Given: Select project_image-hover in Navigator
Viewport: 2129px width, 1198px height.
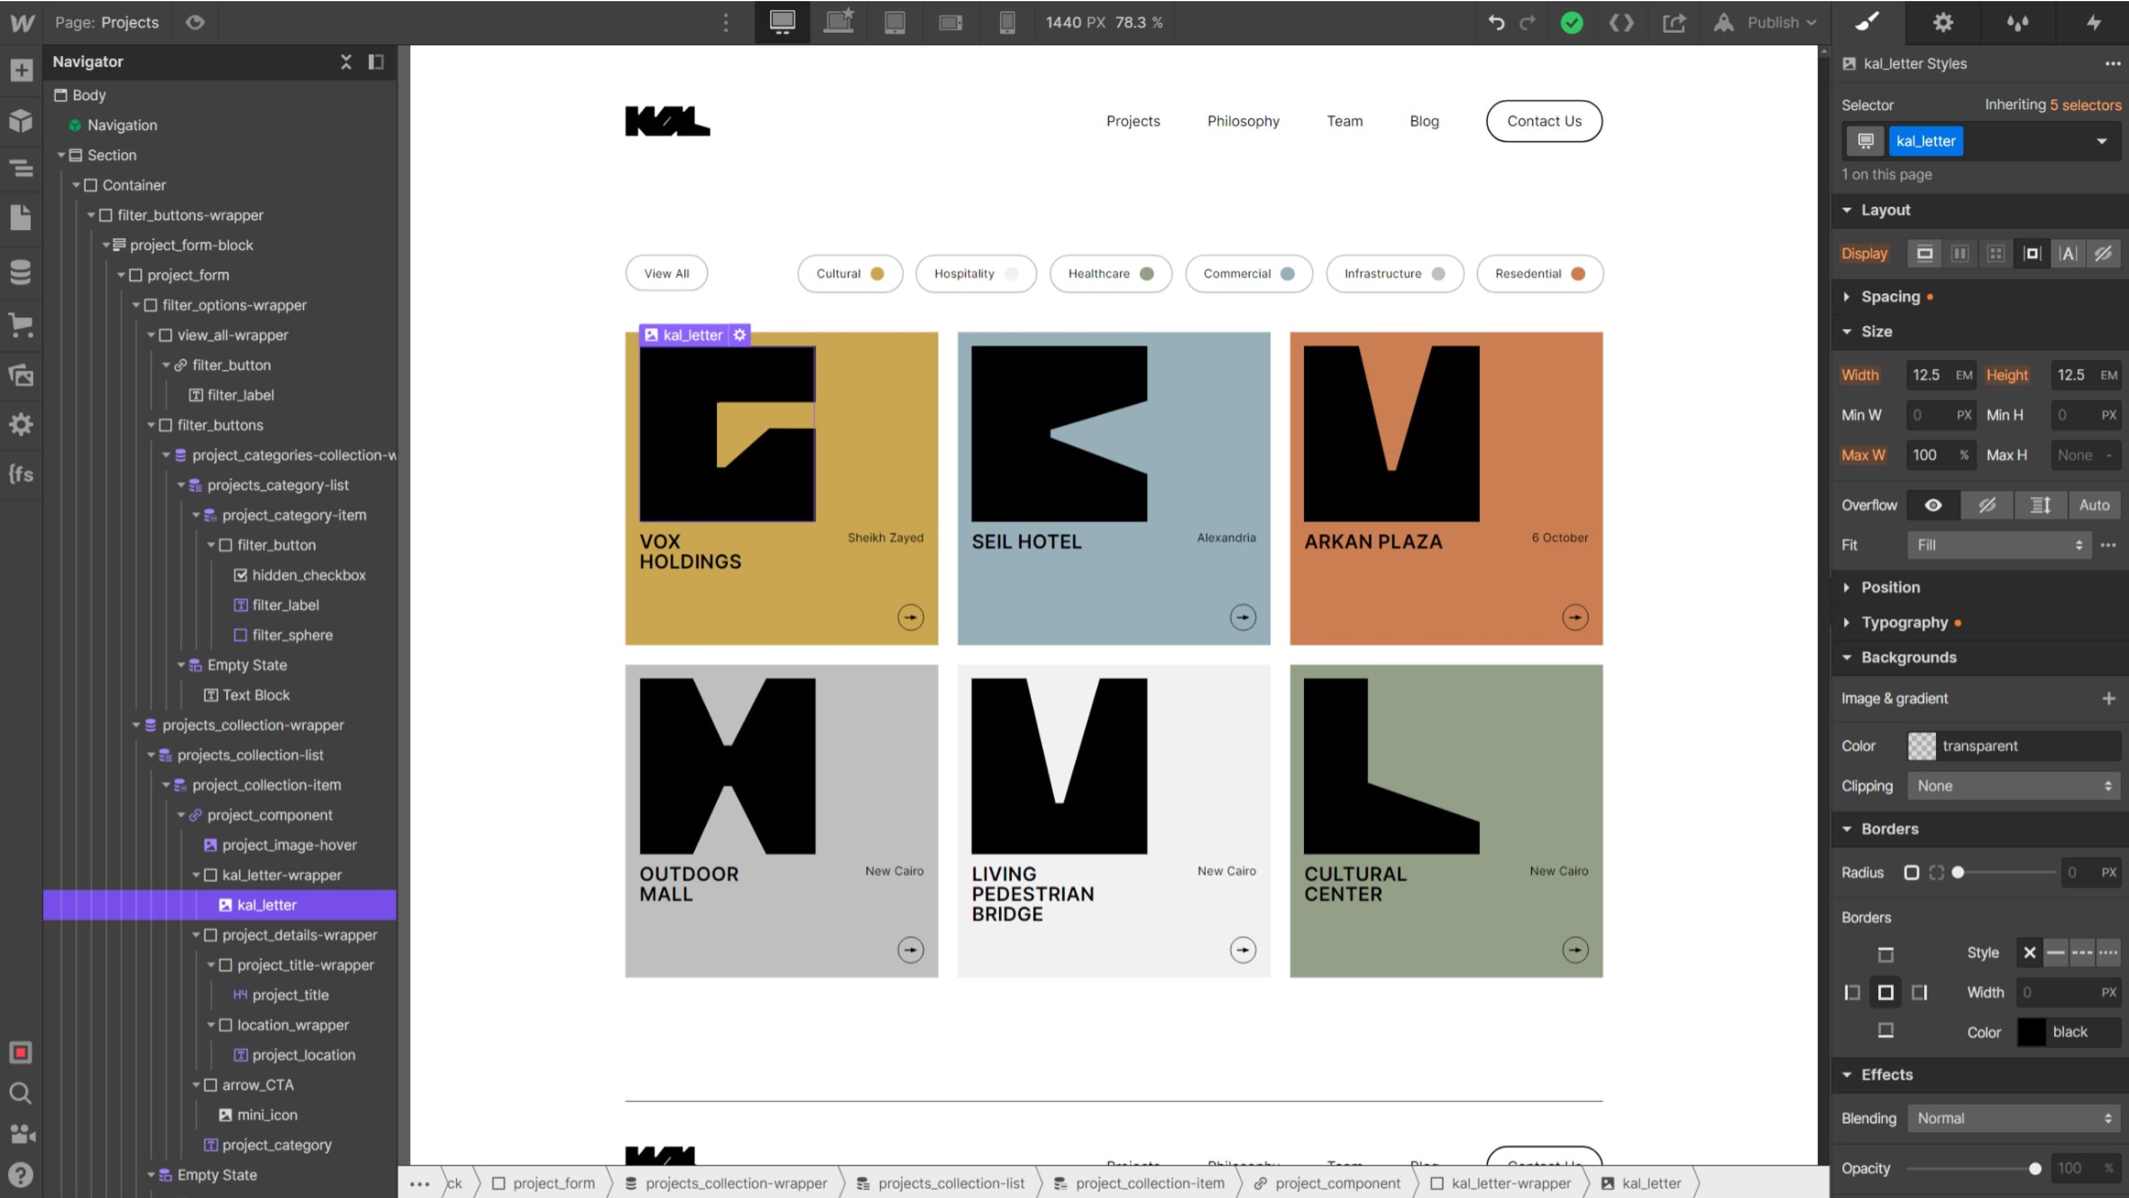Looking at the screenshot, I should pos(289,845).
